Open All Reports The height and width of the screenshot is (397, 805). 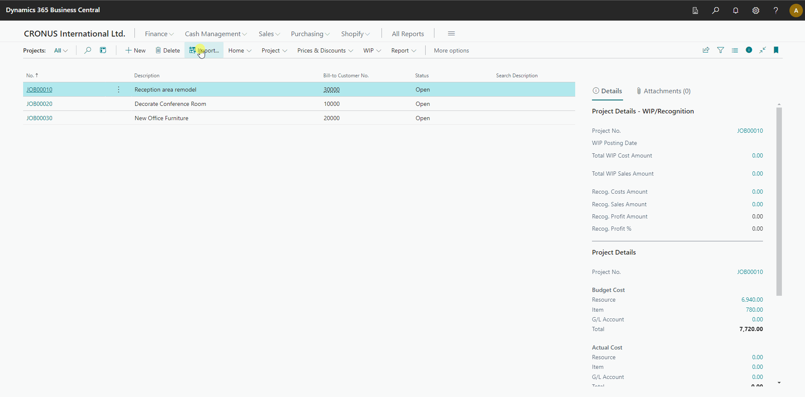(408, 34)
